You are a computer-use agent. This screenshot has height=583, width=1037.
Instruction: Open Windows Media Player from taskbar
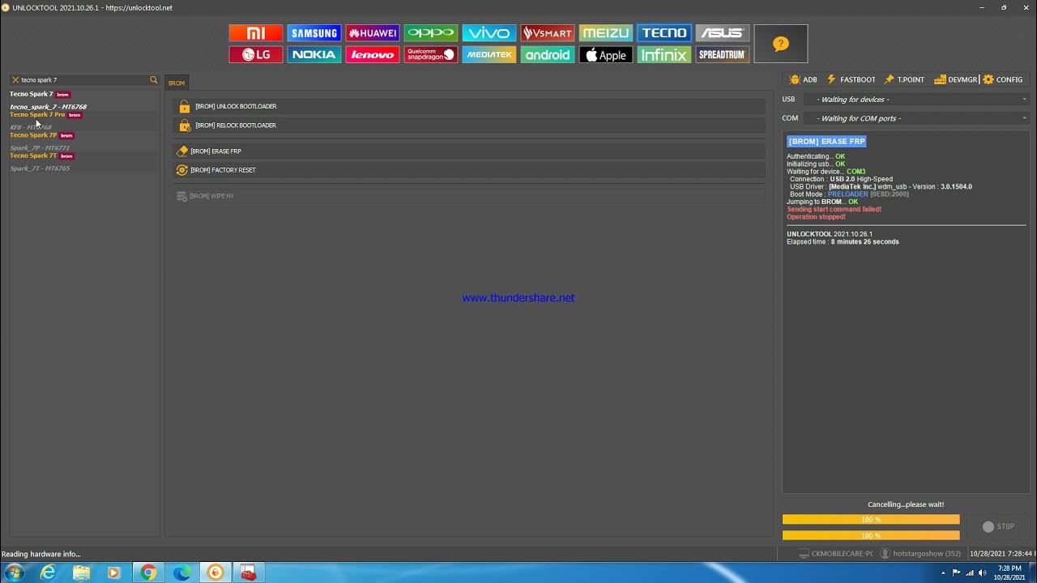(113, 572)
